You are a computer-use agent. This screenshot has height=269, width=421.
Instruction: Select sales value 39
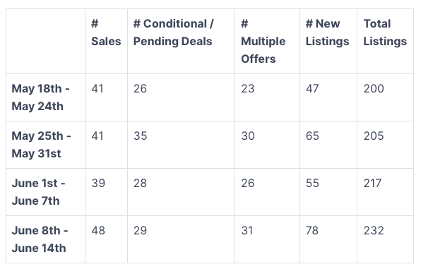[x=98, y=183]
